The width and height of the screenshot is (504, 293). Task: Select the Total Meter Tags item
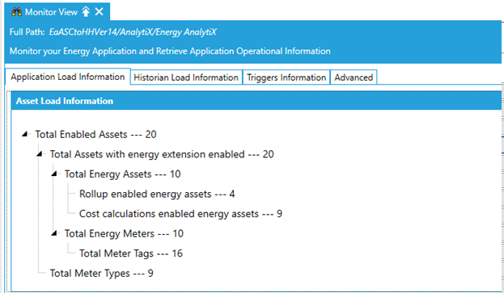pos(131,253)
